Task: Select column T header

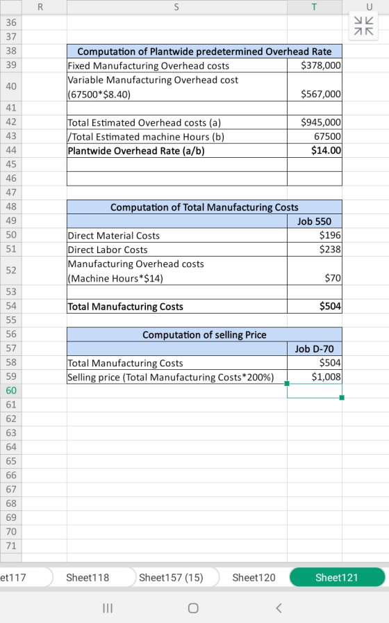Action: tap(315, 7)
